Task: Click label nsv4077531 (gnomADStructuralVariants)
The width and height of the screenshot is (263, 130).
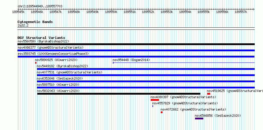Action: (x=69, y=72)
